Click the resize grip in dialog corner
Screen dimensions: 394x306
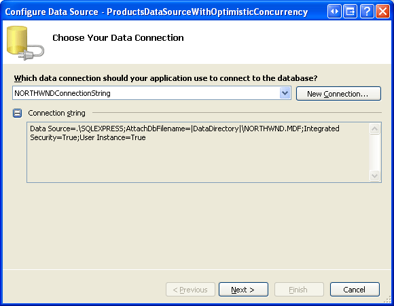(x=387, y=299)
